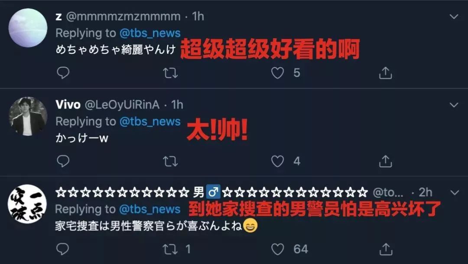Image resolution: width=468 pixels, height=264 pixels.
Task: Share the tweet with 64 likes
Action: pyautogui.click(x=385, y=249)
